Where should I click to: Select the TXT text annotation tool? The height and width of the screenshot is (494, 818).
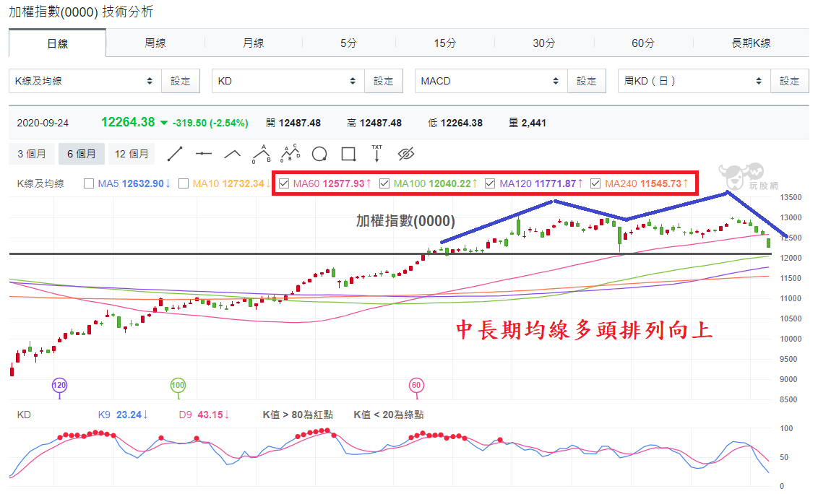point(376,153)
